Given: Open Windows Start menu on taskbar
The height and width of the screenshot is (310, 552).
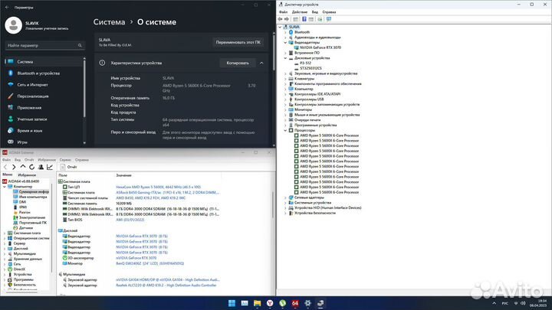Looking at the screenshot, I should (x=232, y=303).
